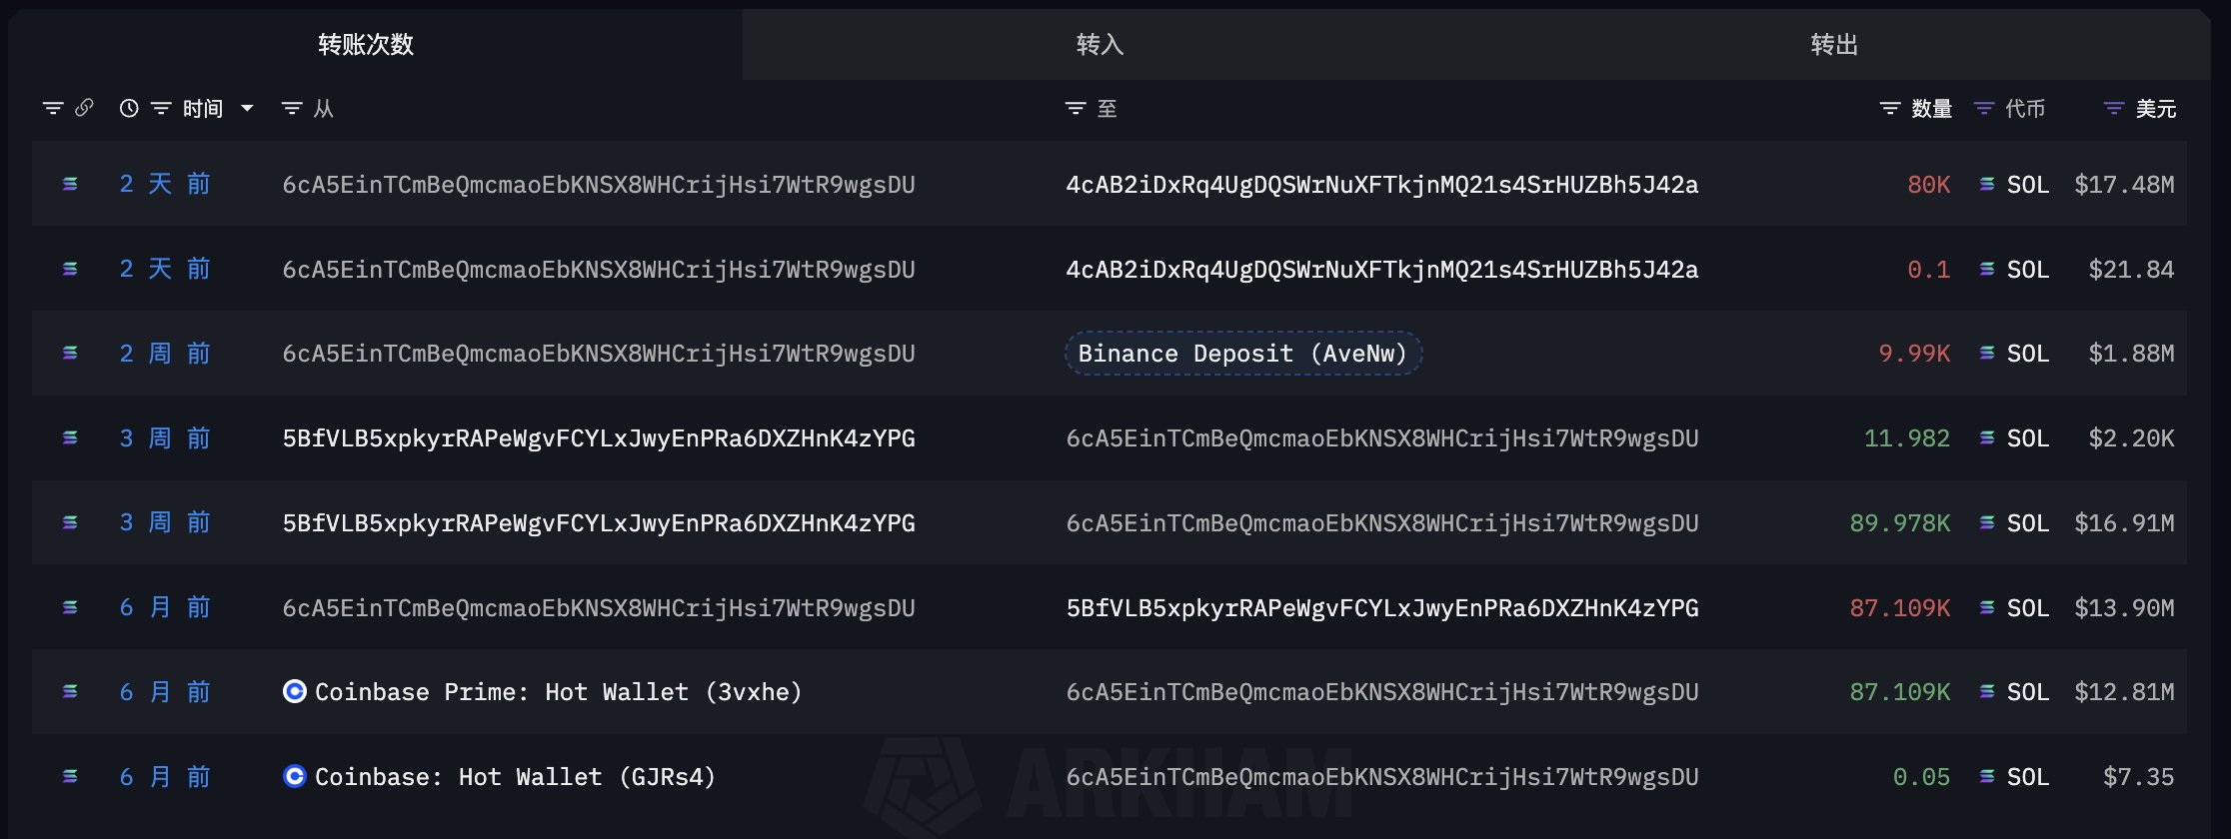Click the $17.48M value in first row
Viewport: 2231px width, 839px height.
click(2124, 185)
